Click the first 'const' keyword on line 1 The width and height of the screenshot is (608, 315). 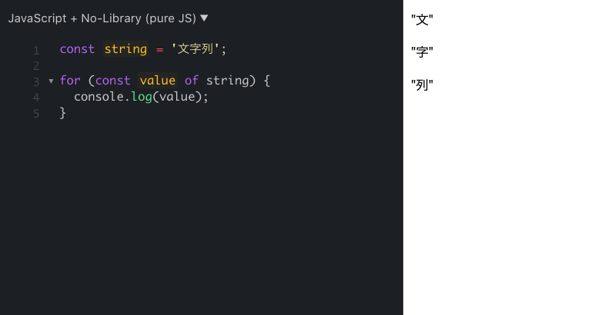coord(77,49)
